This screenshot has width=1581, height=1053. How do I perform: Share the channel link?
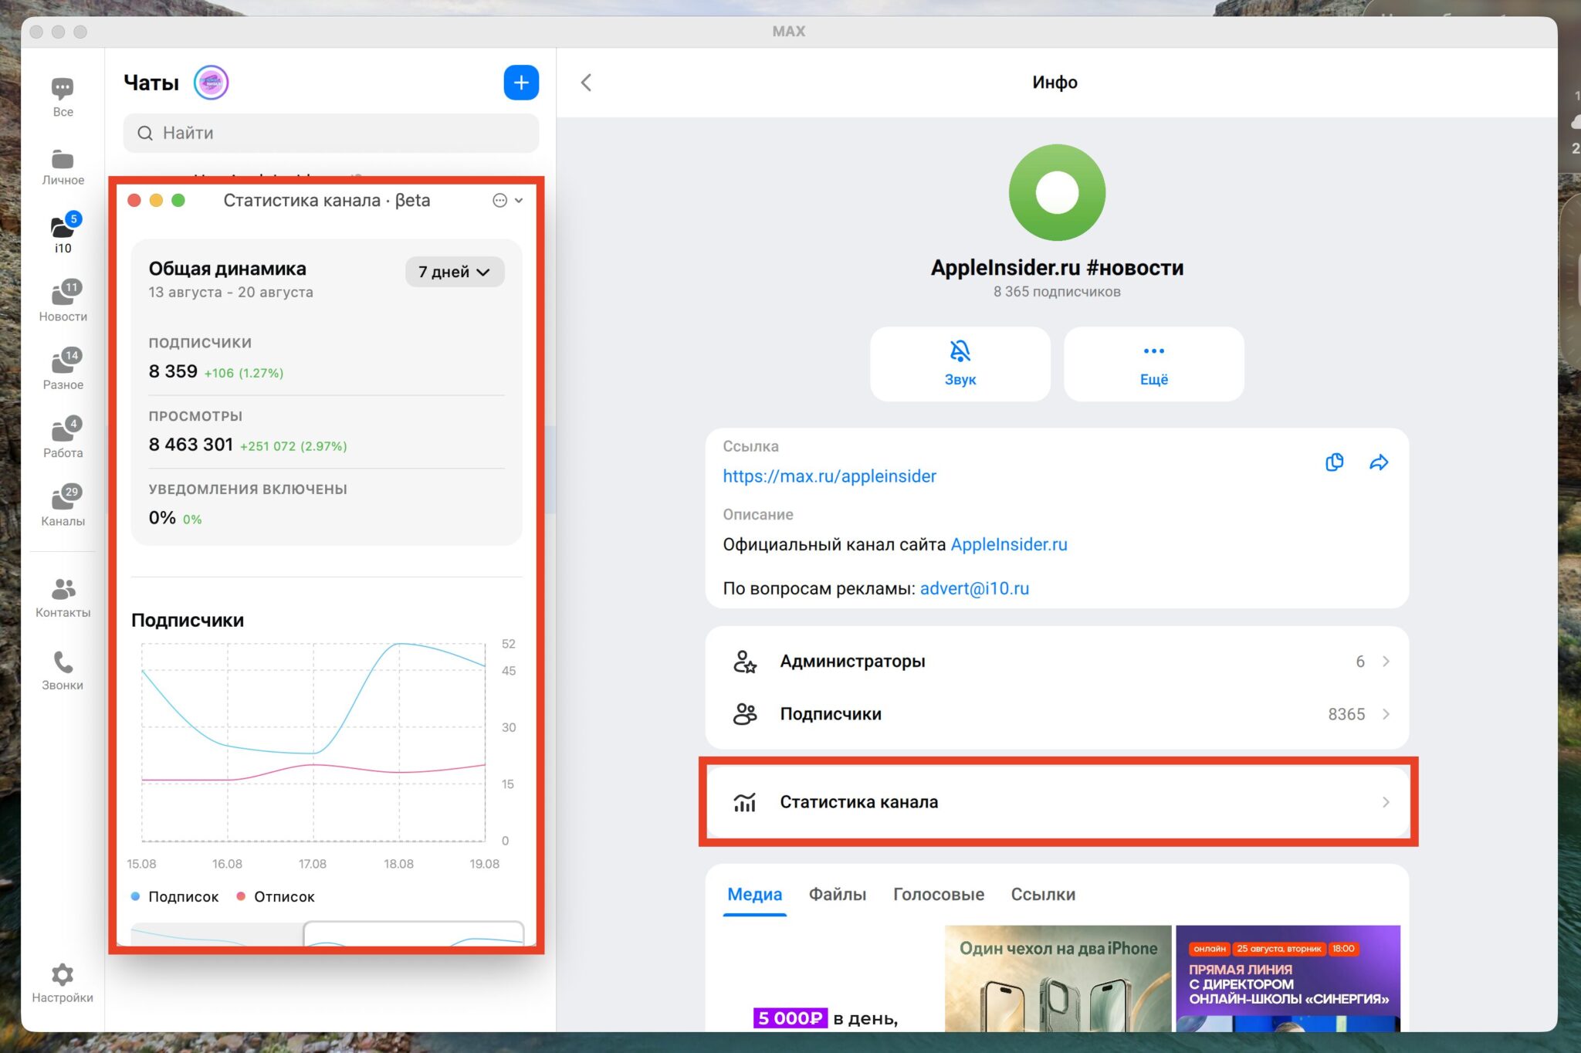pyautogui.click(x=1379, y=462)
